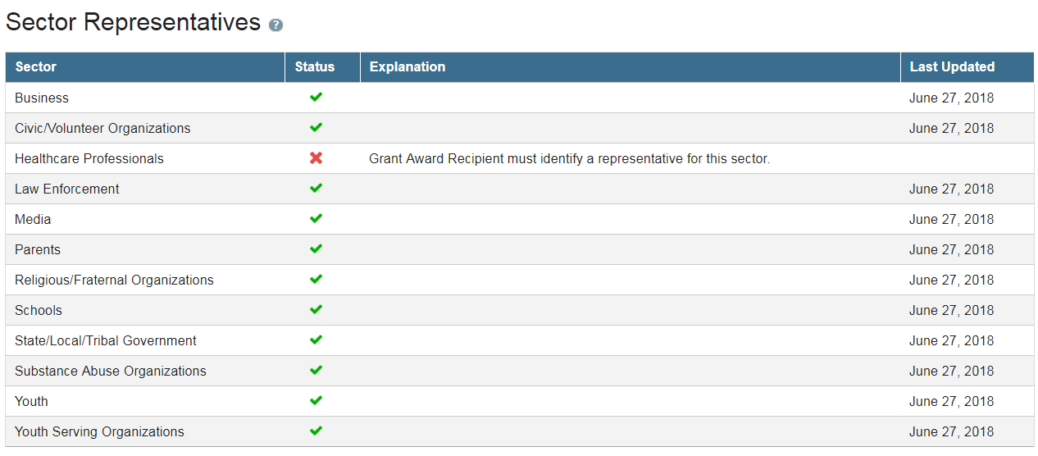Click the green checkmark for Law Enforcement
Image resolution: width=1038 pixels, height=456 pixels.
[x=316, y=189]
